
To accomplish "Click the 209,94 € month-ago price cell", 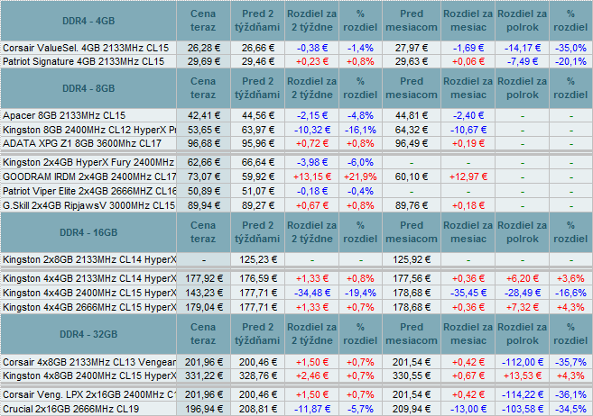I will click(x=412, y=409).
